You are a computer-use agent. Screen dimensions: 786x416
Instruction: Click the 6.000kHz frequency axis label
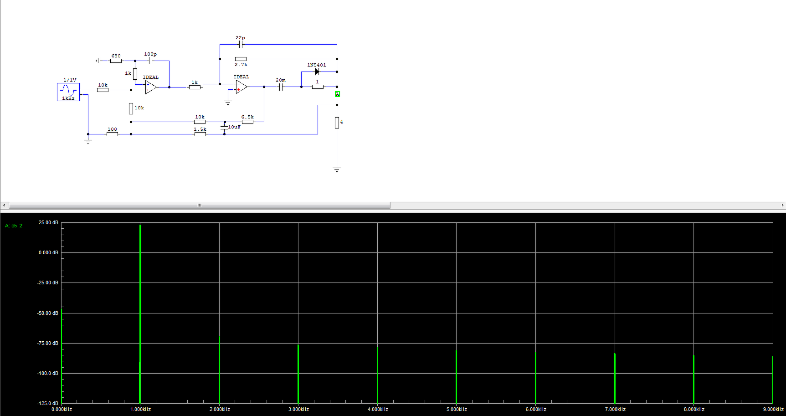pos(536,409)
